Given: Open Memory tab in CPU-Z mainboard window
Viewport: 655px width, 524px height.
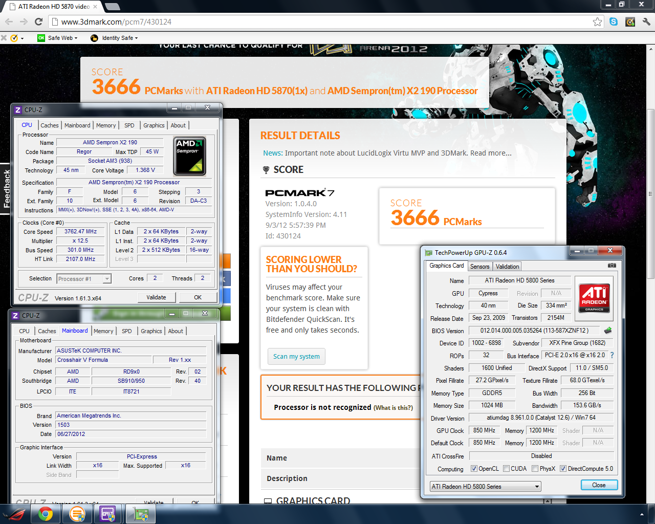Looking at the screenshot, I should pyautogui.click(x=103, y=331).
